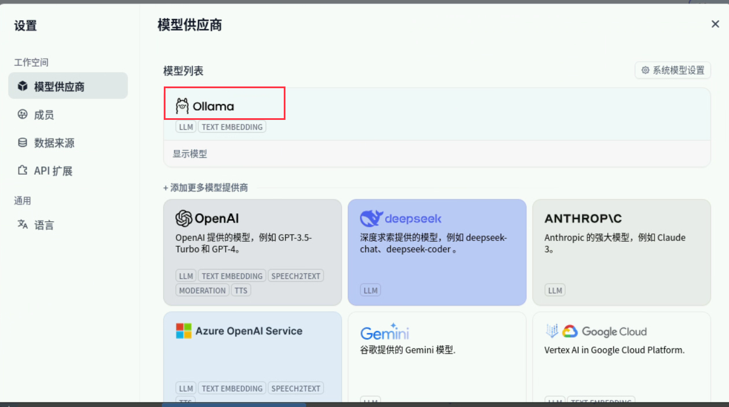This screenshot has width=729, height=407.
Task: Click the Ollama llama logo
Action: coord(182,106)
